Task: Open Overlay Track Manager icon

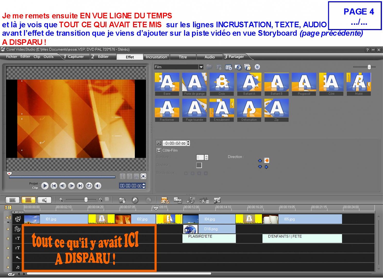Action: [190, 200]
